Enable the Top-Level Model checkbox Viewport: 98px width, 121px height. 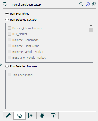pyautogui.click(x=10, y=75)
